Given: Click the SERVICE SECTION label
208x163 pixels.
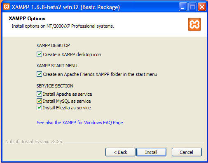Looking at the screenshot, I should click(x=55, y=86).
